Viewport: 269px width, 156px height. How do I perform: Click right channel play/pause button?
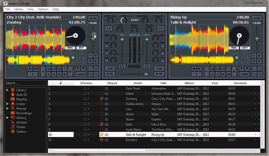(159, 74)
